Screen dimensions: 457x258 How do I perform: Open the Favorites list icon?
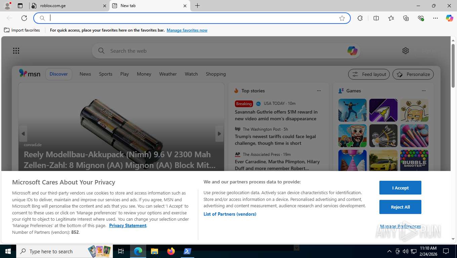click(391, 18)
